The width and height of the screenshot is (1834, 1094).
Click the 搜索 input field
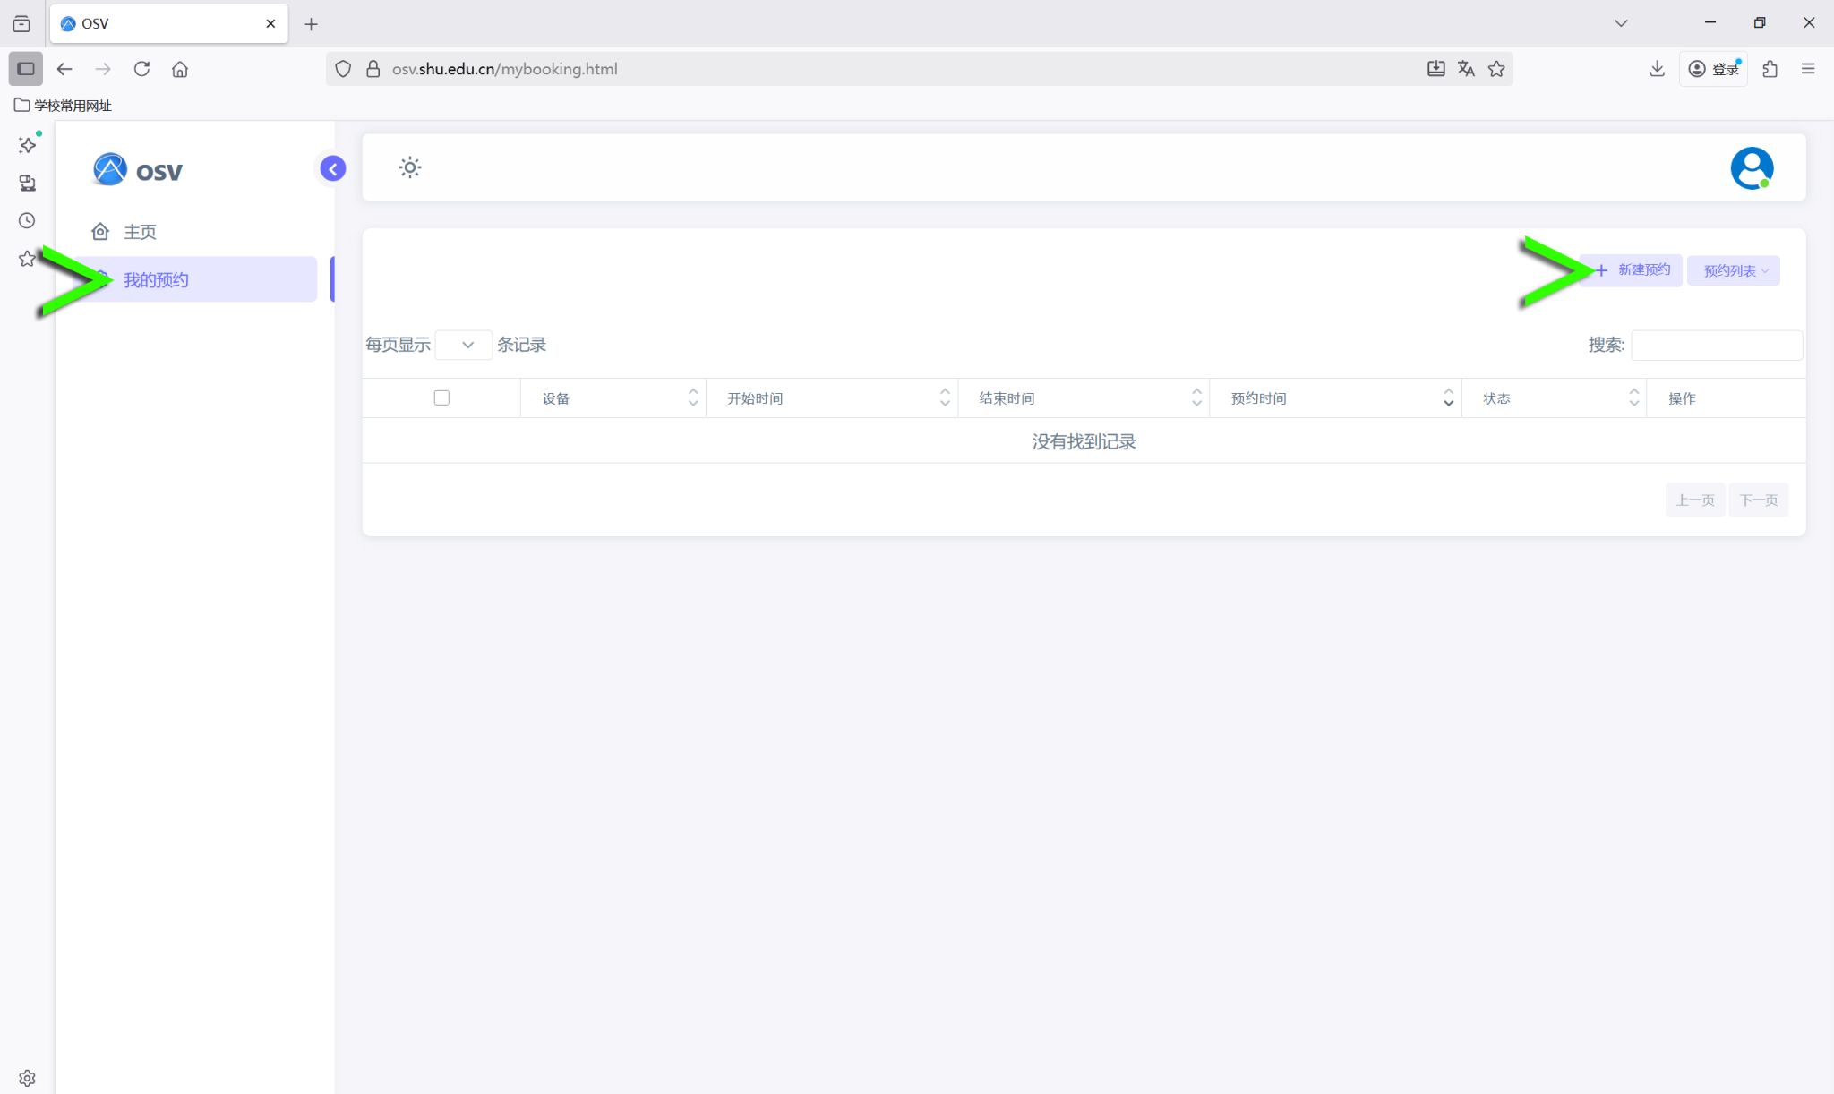(x=1716, y=345)
